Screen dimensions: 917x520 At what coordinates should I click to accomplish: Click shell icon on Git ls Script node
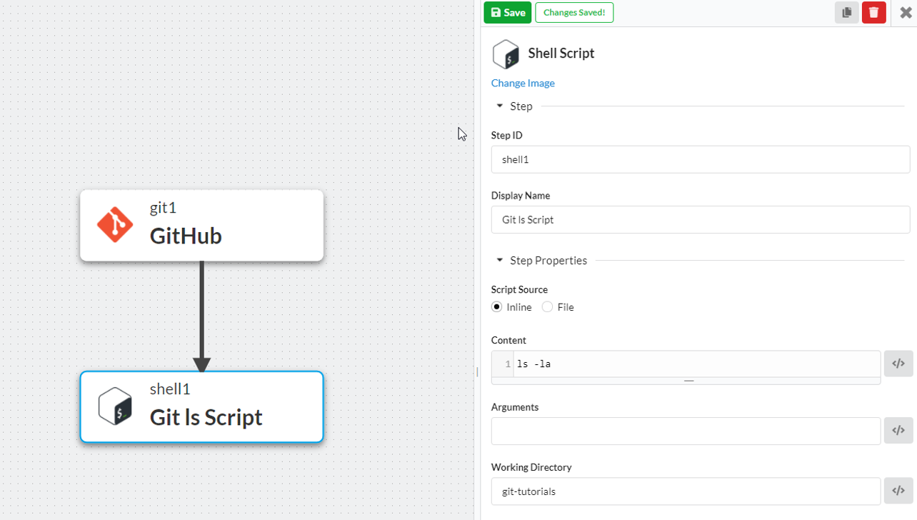115,406
